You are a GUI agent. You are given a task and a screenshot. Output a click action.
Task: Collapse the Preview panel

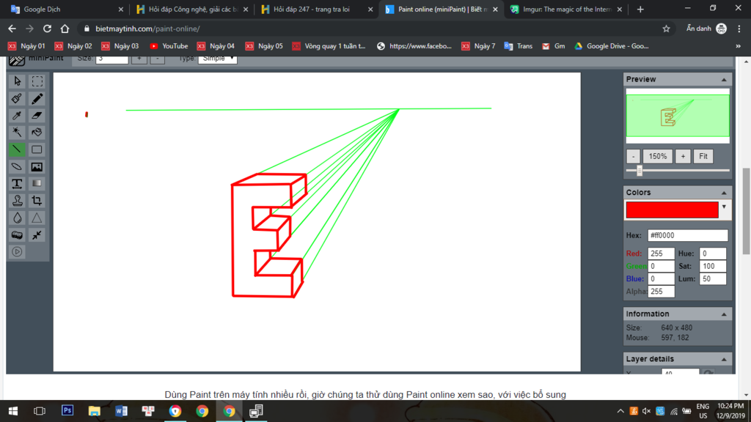click(724, 80)
